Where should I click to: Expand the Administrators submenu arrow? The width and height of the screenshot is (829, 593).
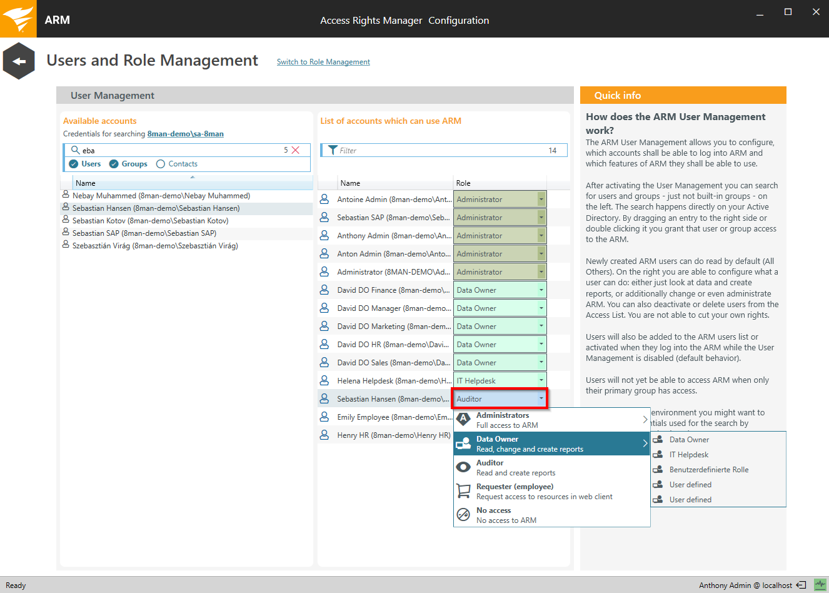pyautogui.click(x=645, y=420)
